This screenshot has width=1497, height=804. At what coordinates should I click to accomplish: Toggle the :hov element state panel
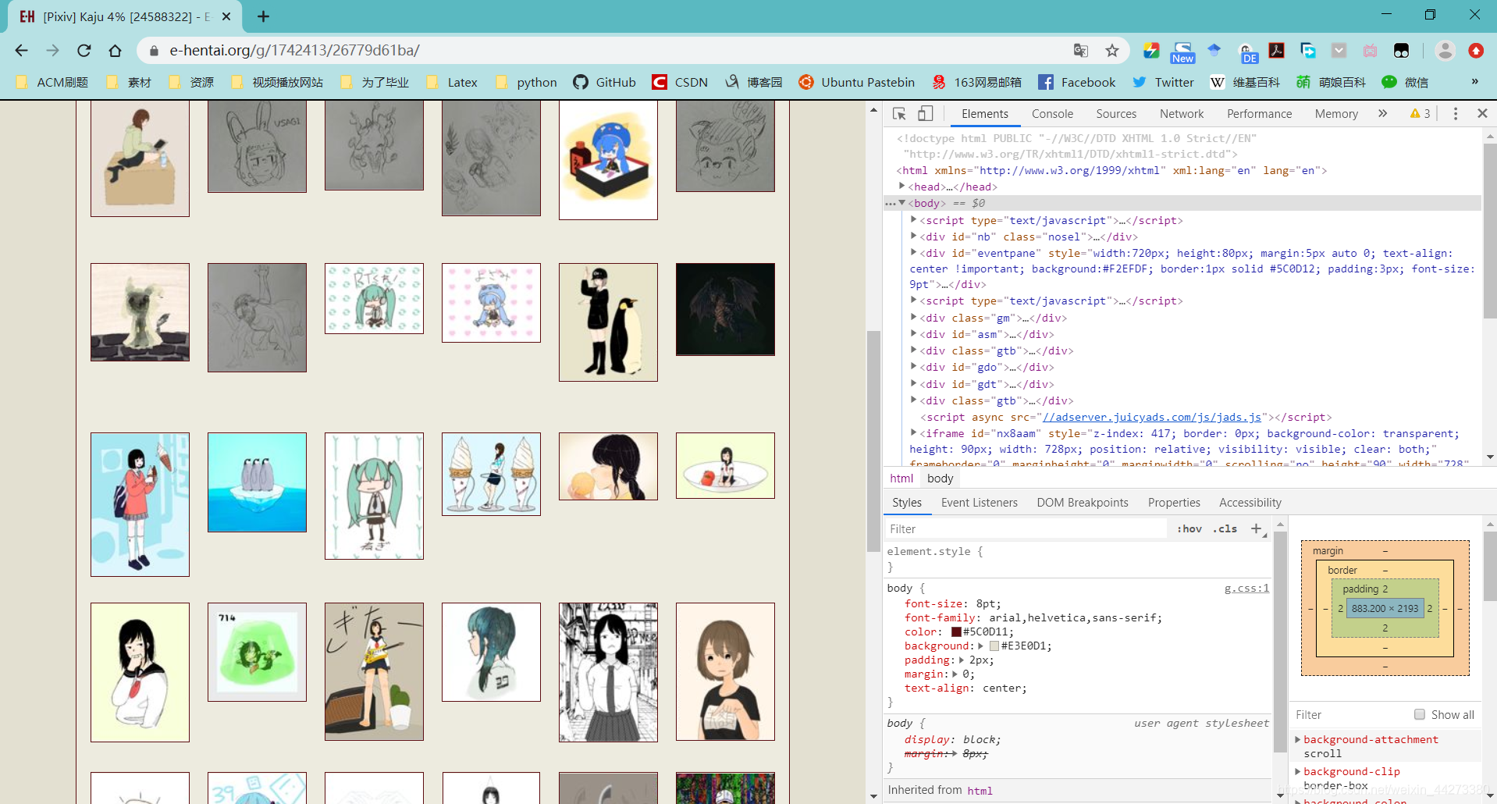pos(1189,528)
